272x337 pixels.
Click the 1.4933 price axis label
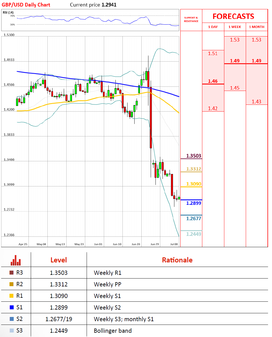9,60
